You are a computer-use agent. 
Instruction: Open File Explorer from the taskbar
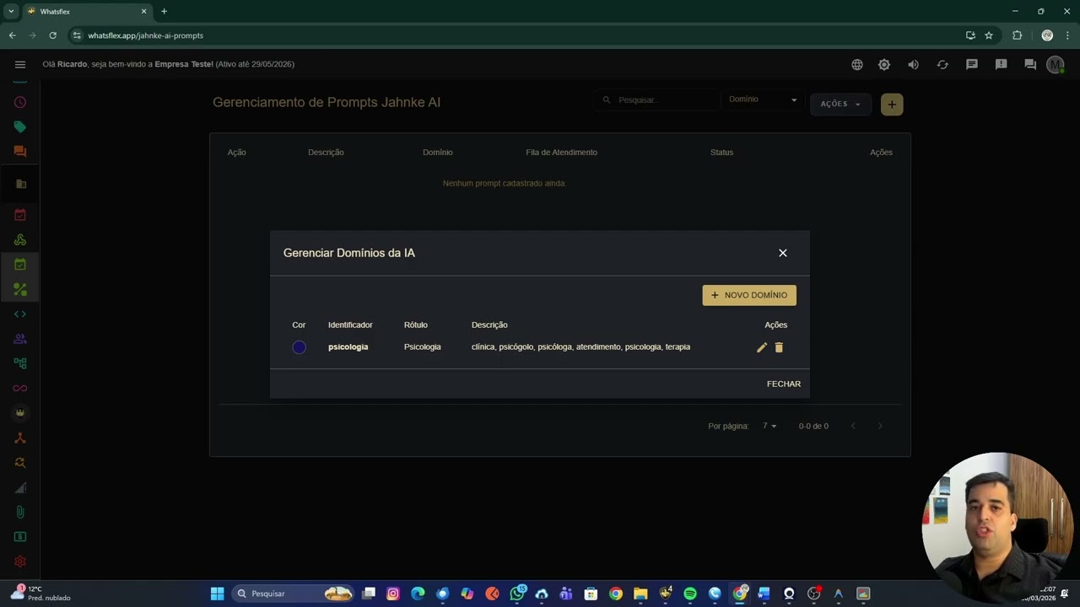(x=640, y=594)
